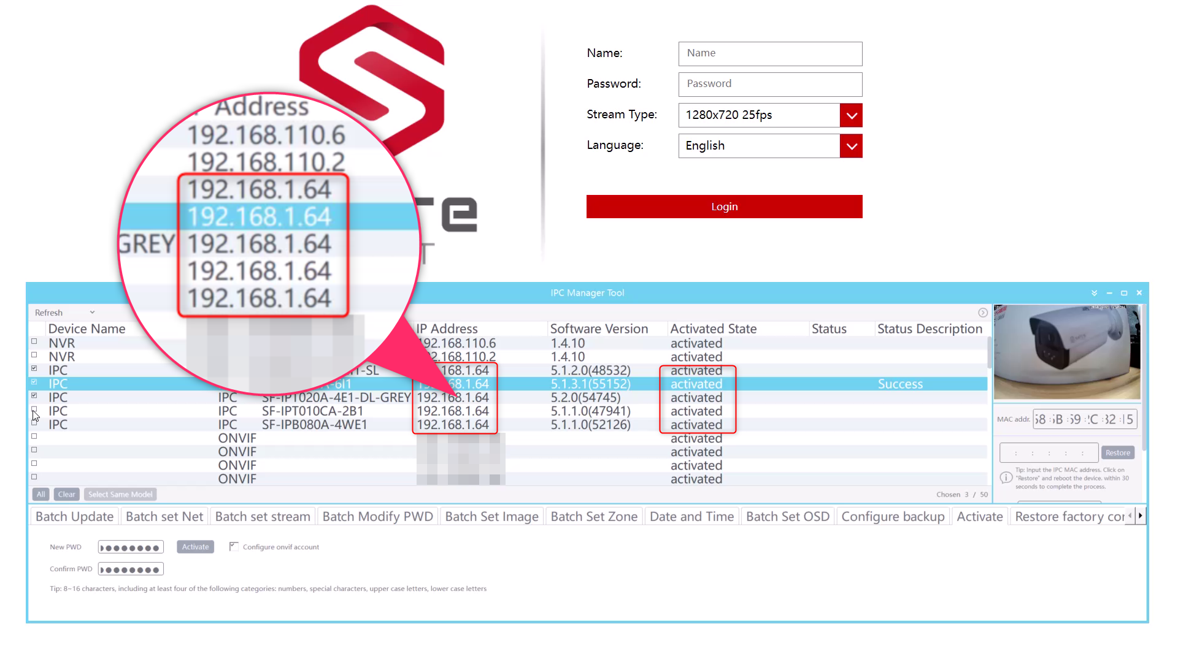Click the right arrow to reveal more batch tabs
1178x662 pixels.
coord(1141,516)
